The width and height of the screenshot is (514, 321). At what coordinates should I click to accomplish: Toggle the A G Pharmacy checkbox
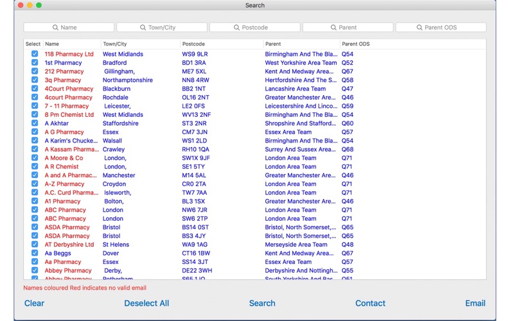35,132
